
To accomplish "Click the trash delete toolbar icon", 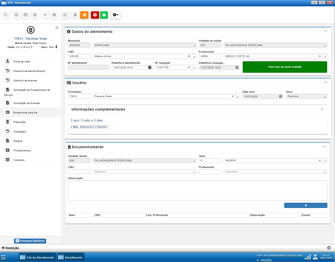I will [75, 15].
